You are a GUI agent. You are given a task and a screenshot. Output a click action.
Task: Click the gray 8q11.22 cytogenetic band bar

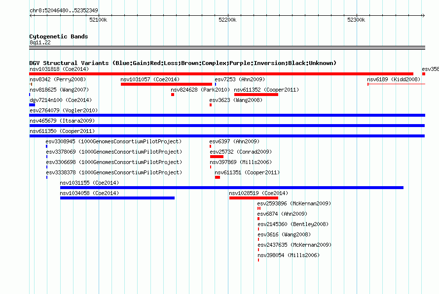tap(227, 48)
